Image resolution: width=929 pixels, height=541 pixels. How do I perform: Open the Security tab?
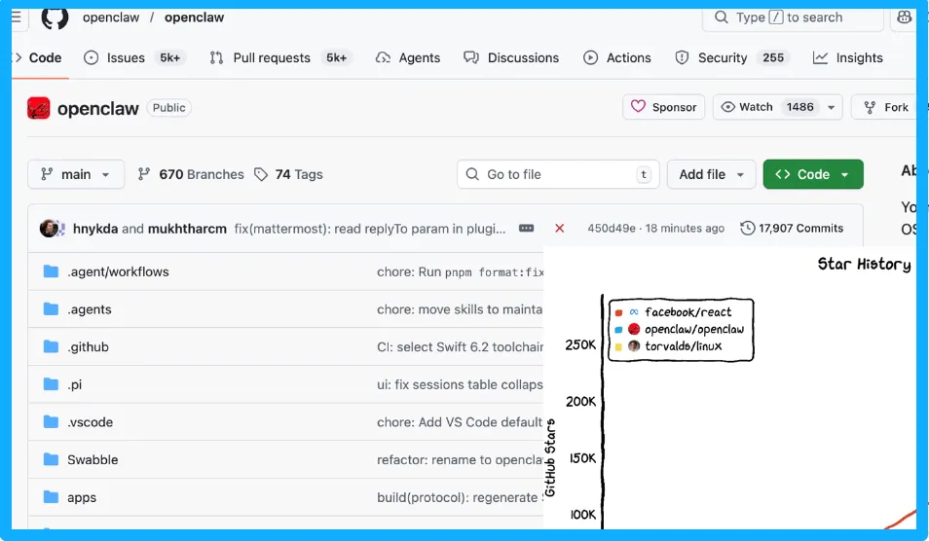tap(732, 58)
